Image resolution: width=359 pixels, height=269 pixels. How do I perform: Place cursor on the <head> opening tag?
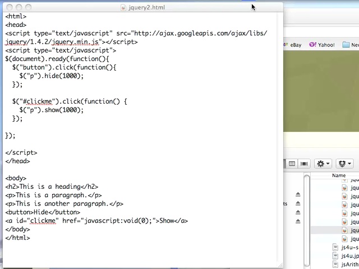click(x=16, y=25)
